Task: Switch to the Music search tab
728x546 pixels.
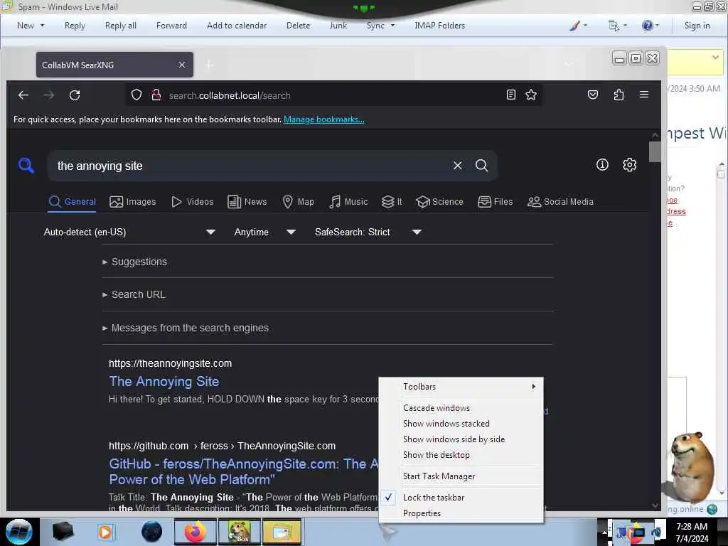Action: [x=348, y=201]
